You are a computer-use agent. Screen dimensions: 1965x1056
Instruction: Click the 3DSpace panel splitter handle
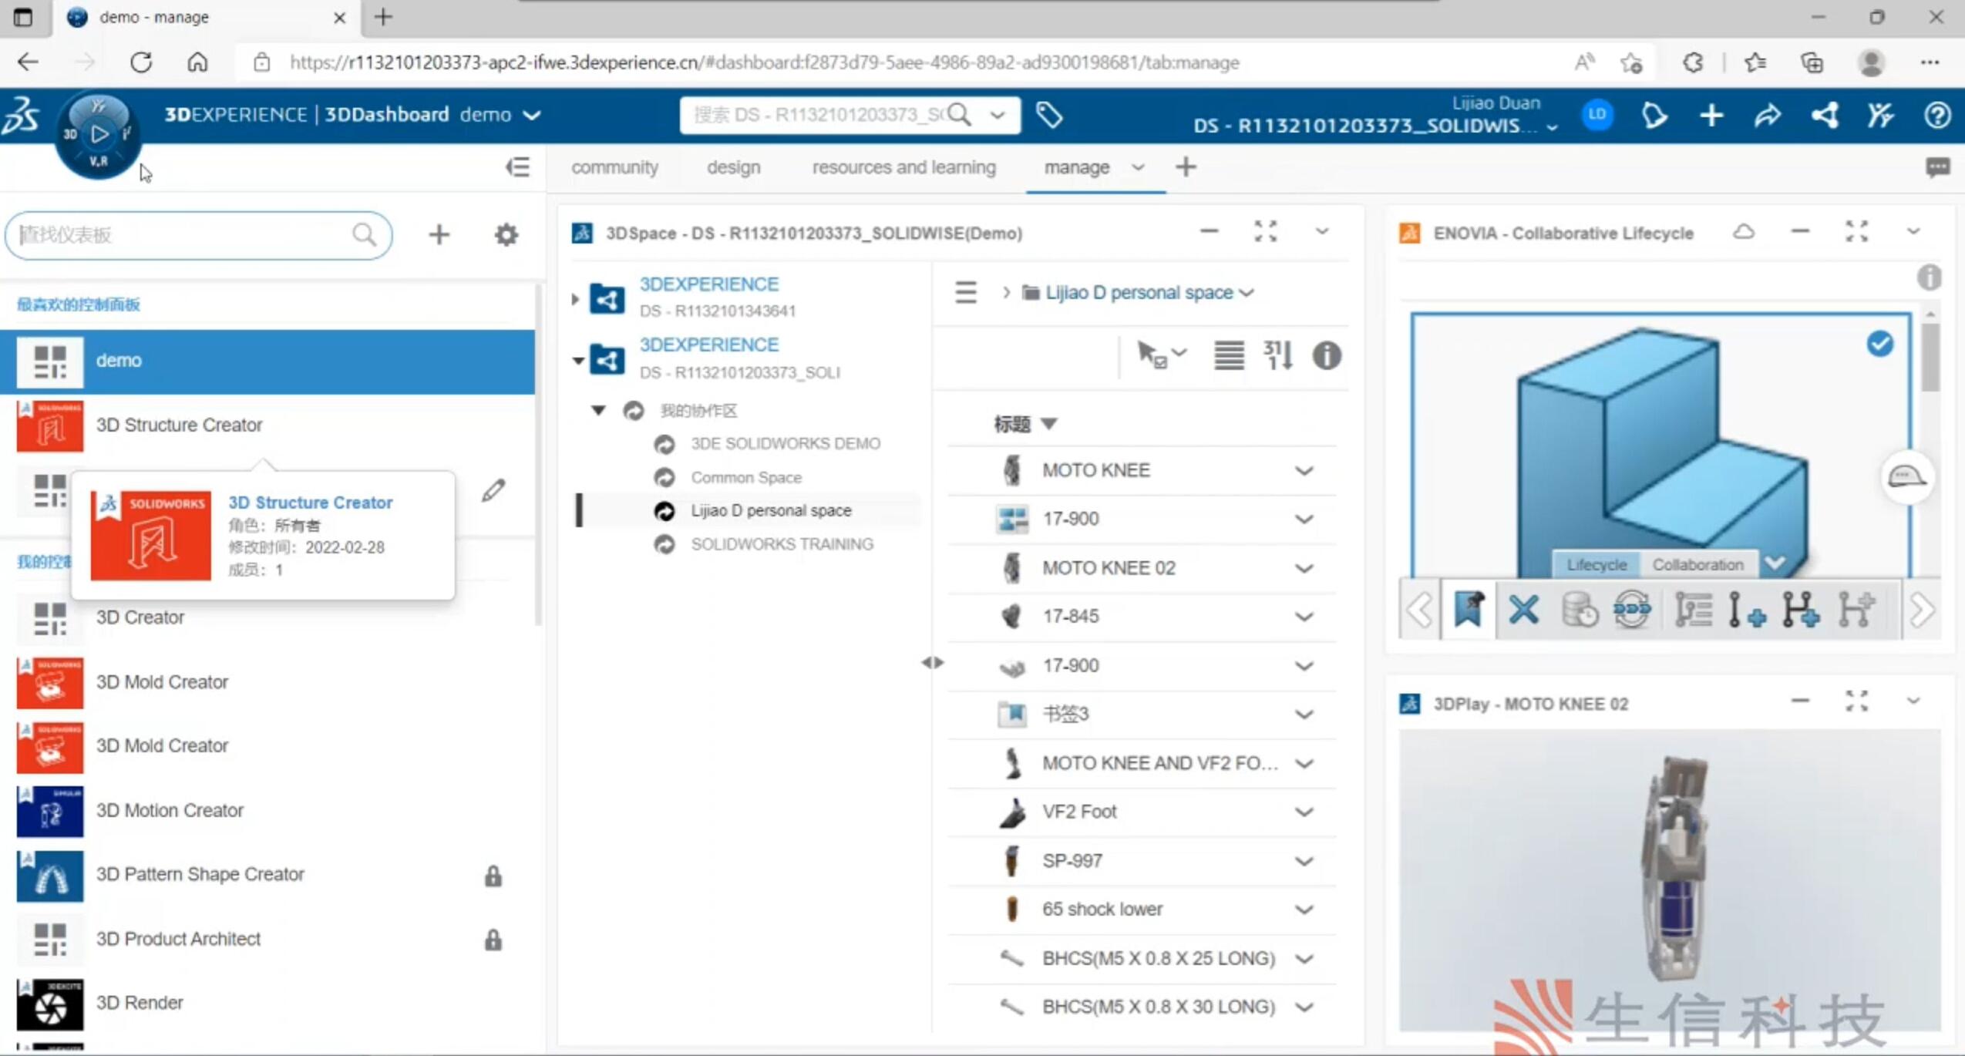click(931, 662)
